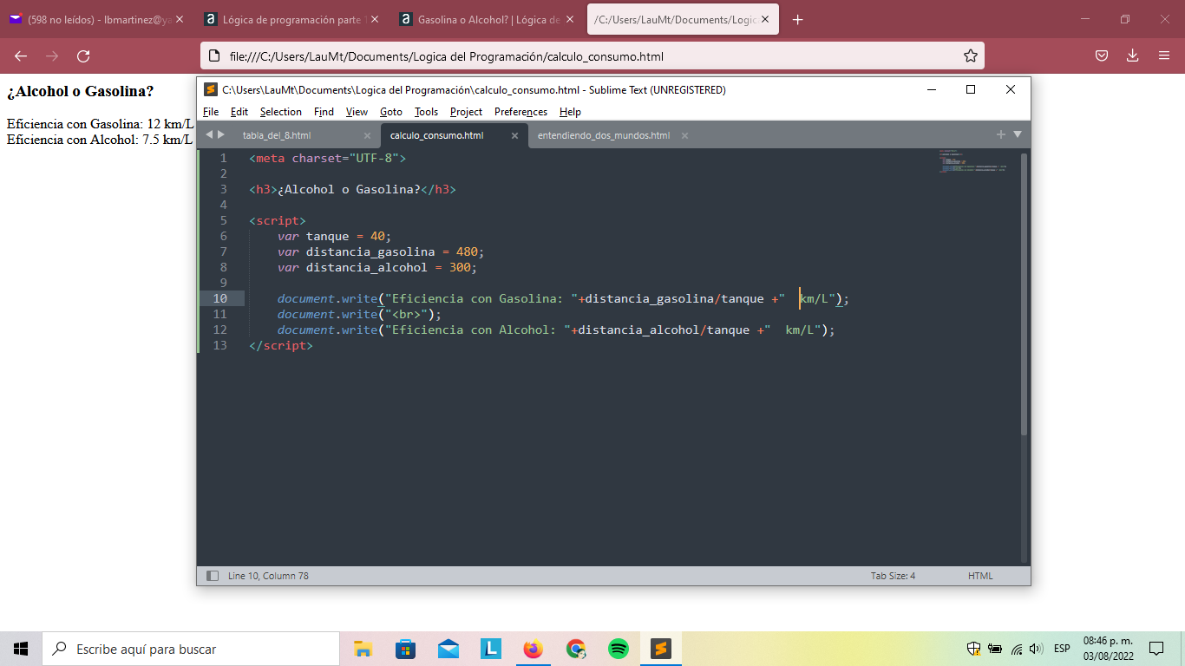Click the editor vertical scrollbar
The height and width of the screenshot is (666, 1185).
pos(1024,294)
